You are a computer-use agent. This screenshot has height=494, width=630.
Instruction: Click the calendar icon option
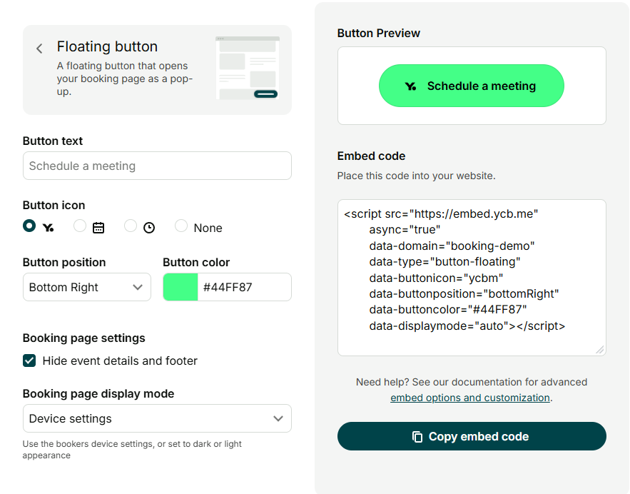pyautogui.click(x=98, y=228)
